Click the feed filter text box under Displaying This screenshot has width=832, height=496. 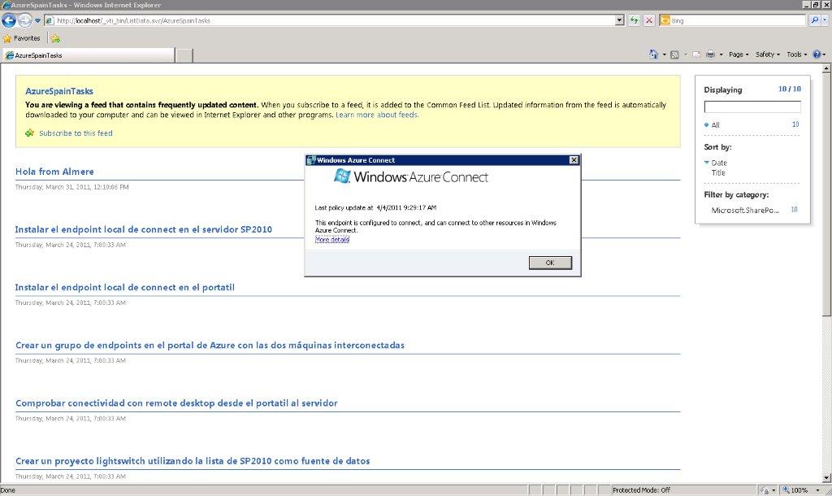pos(752,107)
